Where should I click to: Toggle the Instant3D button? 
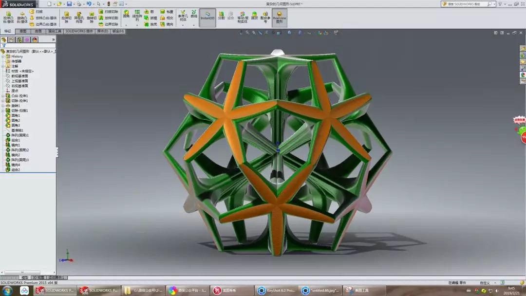(207, 18)
